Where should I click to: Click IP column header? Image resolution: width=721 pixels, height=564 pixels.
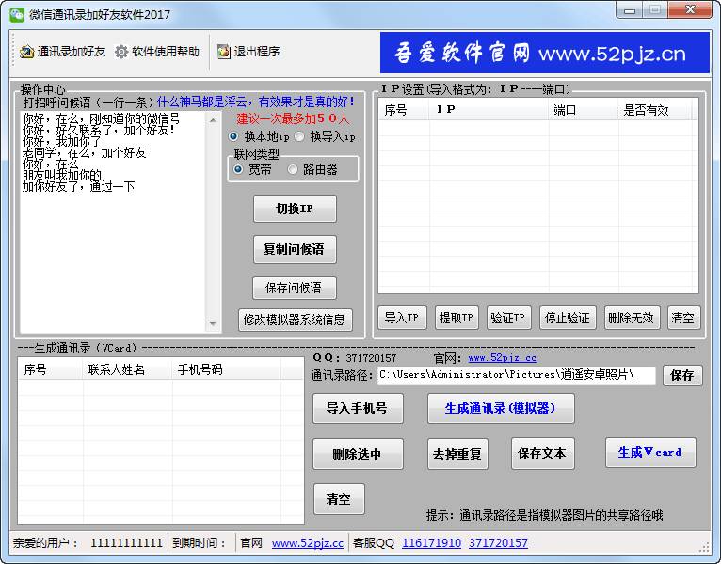point(489,110)
